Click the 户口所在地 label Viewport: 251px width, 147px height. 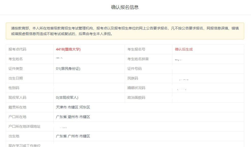click(x=17, y=117)
